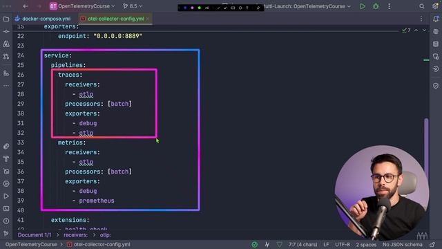This screenshot has width=442, height=249.
Task: Open the Notifications bell panel
Action: (x=436, y=19)
